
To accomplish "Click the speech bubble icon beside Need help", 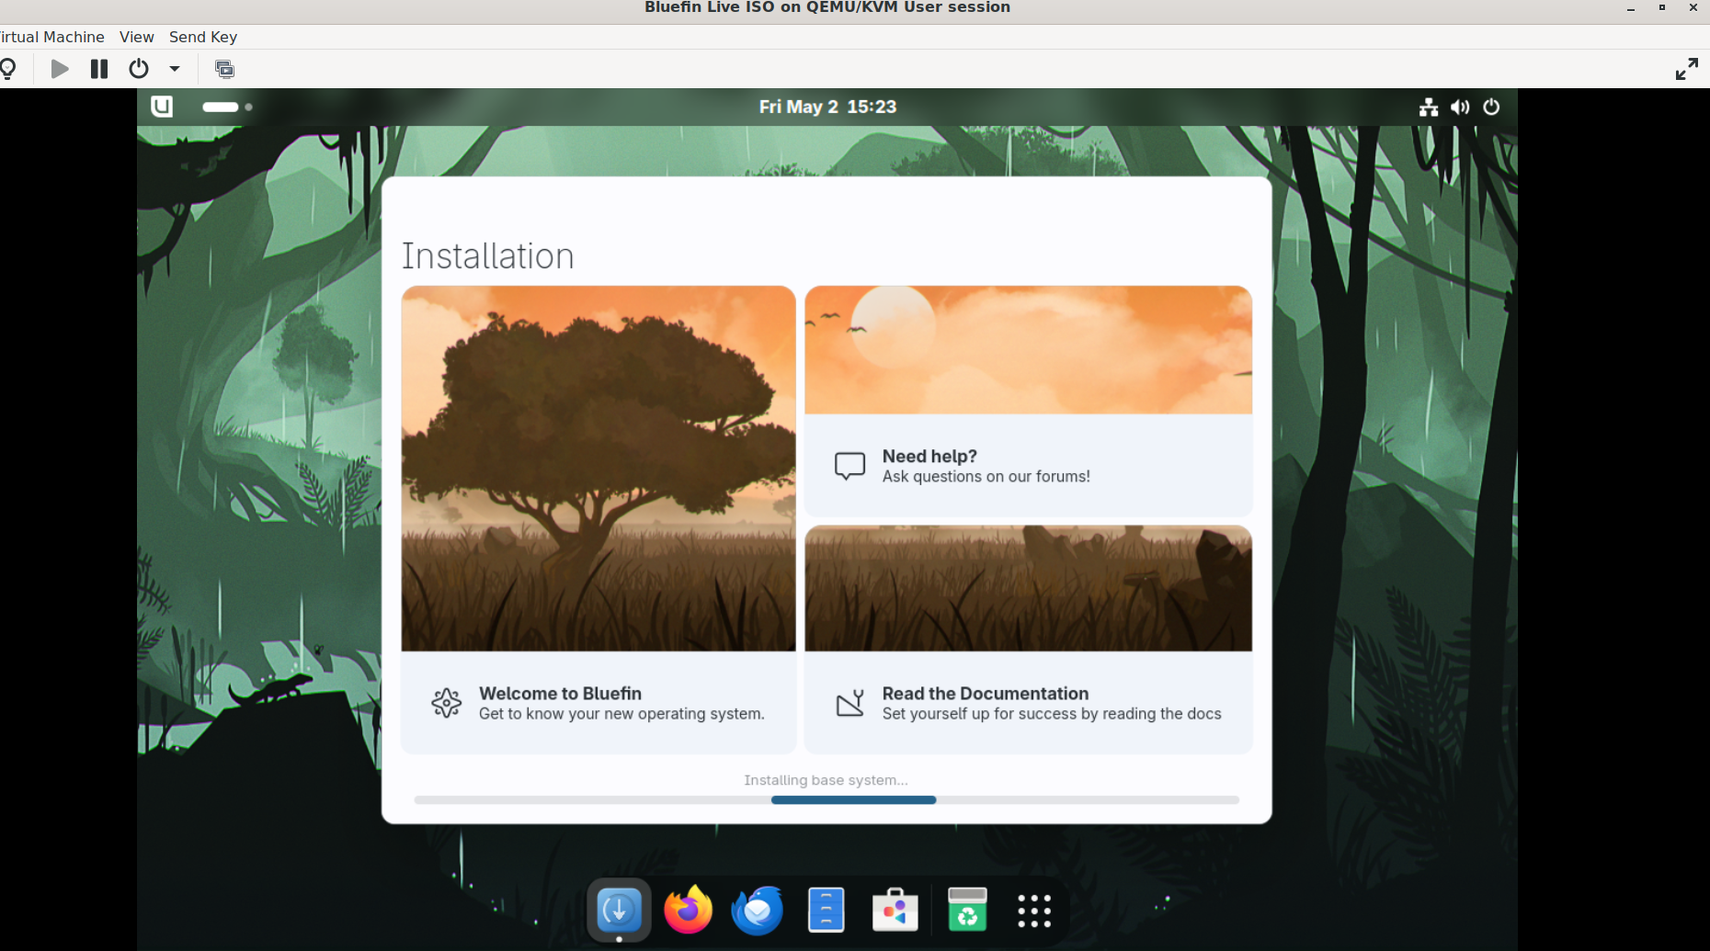I will pos(849,466).
